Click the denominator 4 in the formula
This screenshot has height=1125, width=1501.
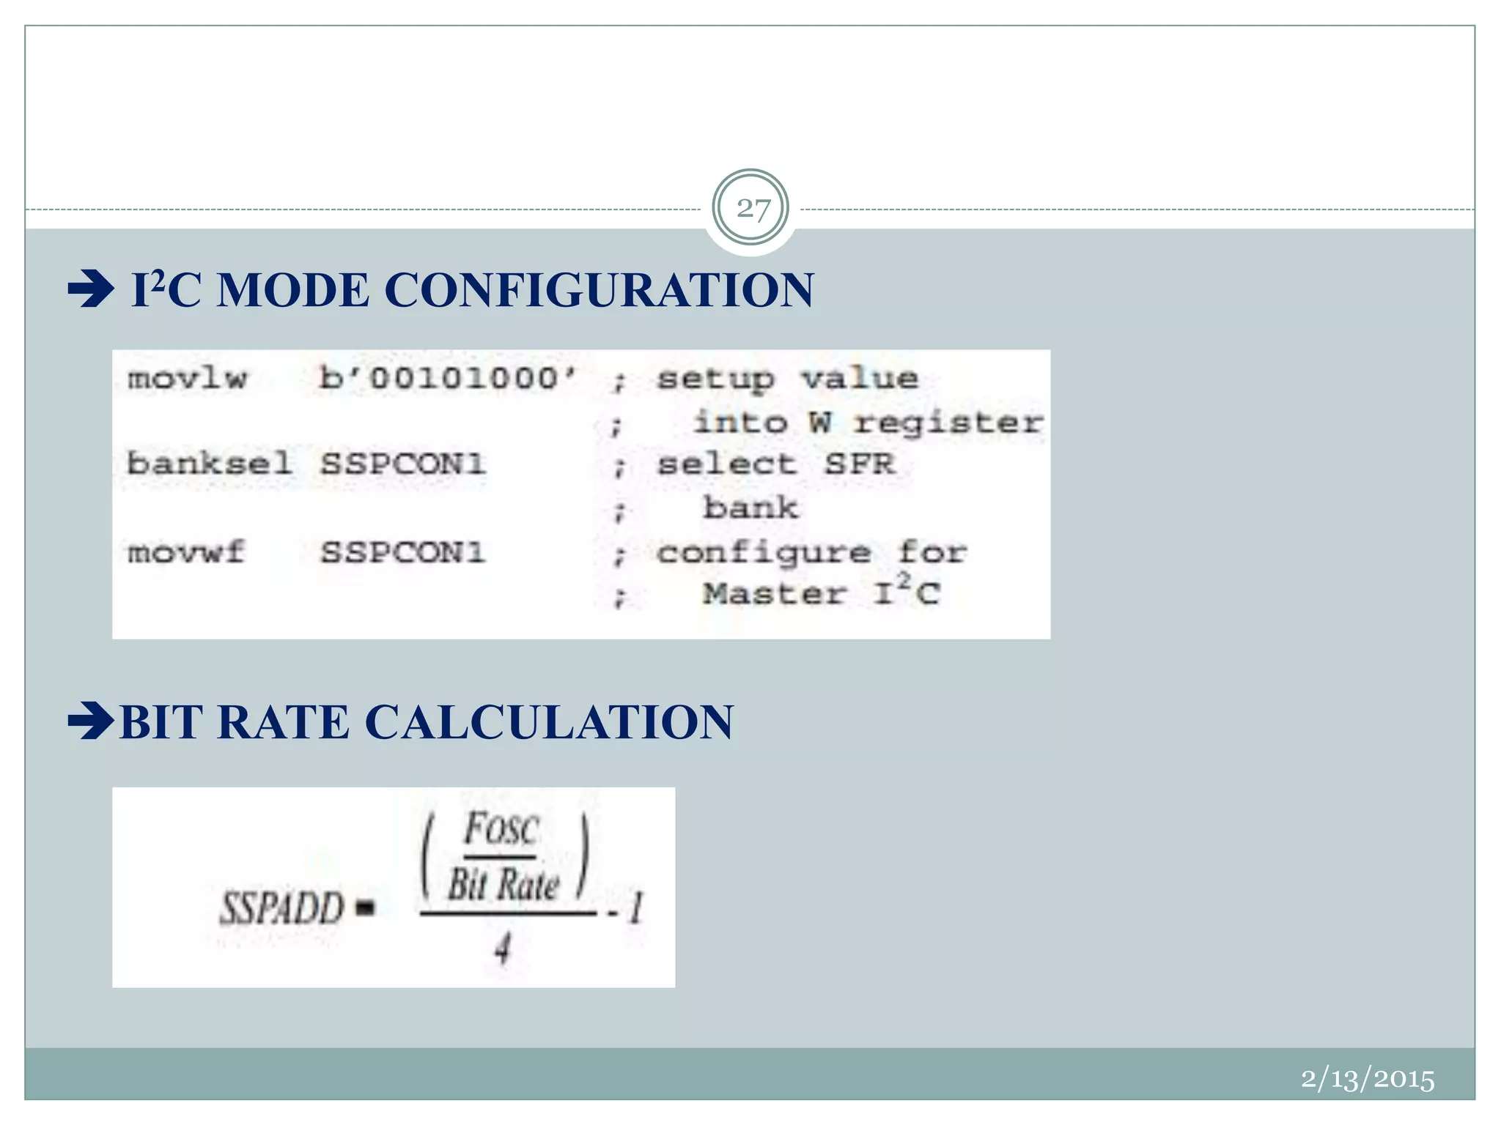coord(502,949)
